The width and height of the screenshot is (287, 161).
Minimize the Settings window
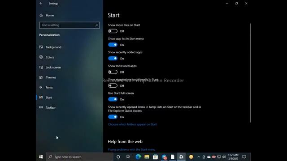[227, 3]
